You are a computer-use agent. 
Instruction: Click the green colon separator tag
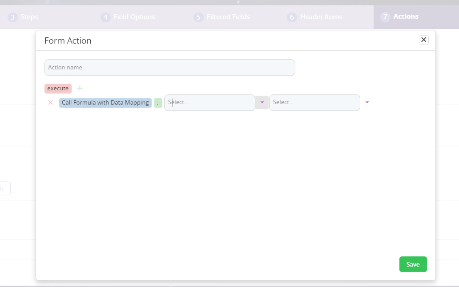158,103
